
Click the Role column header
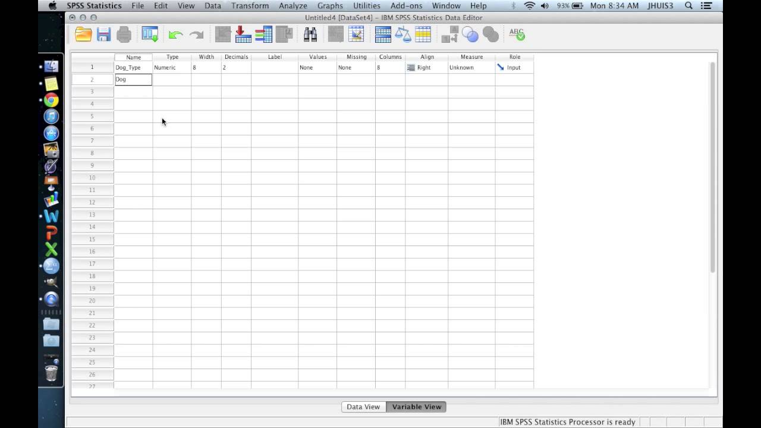click(x=515, y=57)
